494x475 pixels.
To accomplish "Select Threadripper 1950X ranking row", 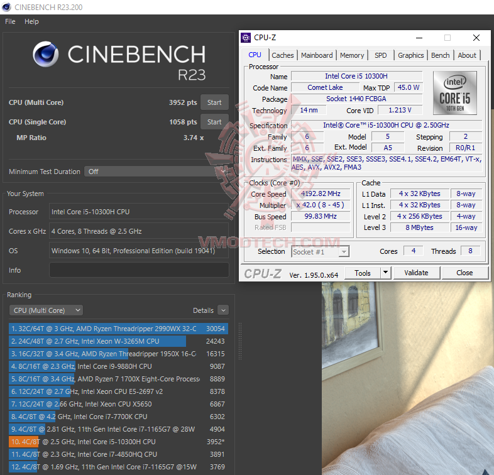I will [x=118, y=354].
